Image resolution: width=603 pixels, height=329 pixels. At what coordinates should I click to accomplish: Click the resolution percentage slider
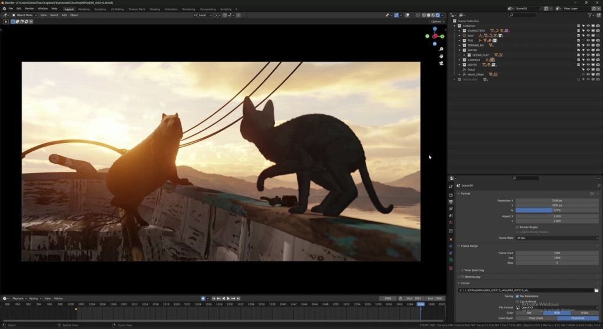coord(556,210)
